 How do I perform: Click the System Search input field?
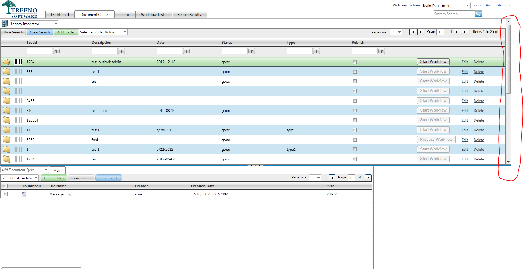coord(454,14)
